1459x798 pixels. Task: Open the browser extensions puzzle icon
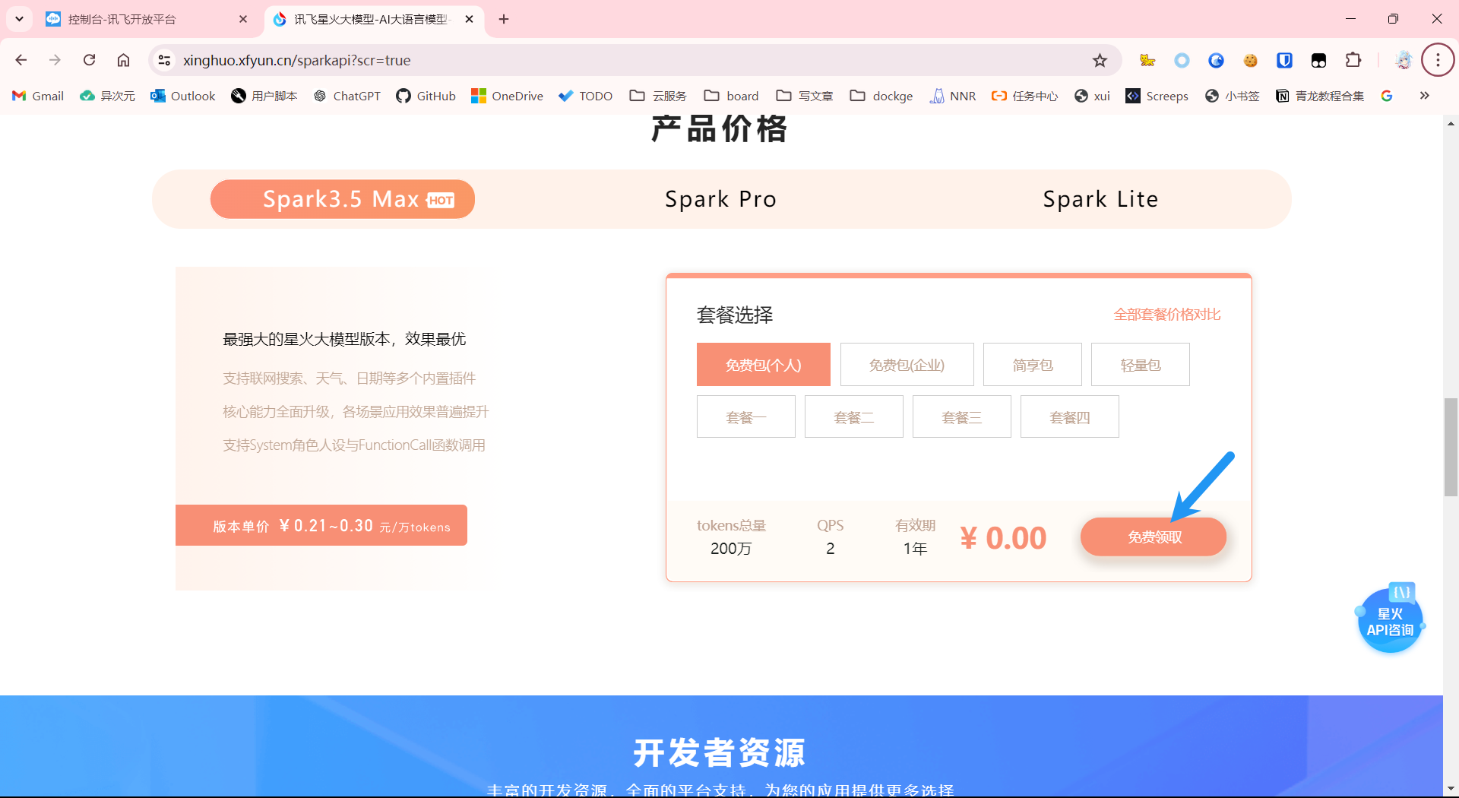(x=1353, y=60)
